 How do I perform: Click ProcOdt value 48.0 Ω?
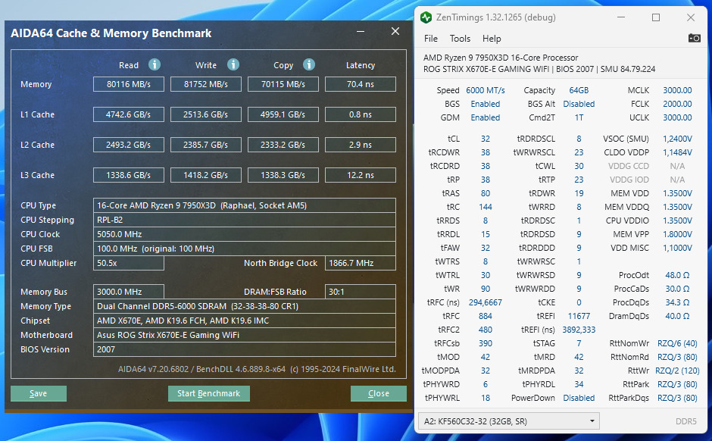pyautogui.click(x=677, y=275)
